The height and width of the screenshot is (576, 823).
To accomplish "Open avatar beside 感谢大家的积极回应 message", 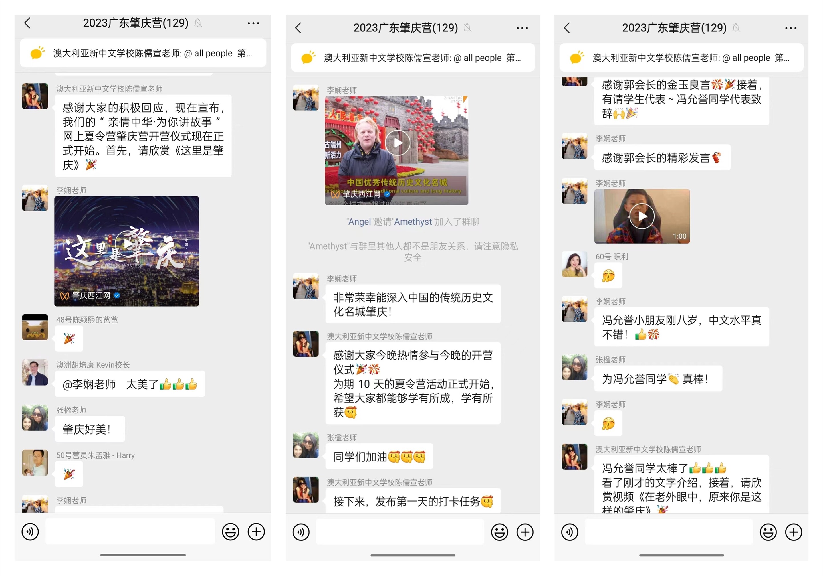I will click(35, 96).
